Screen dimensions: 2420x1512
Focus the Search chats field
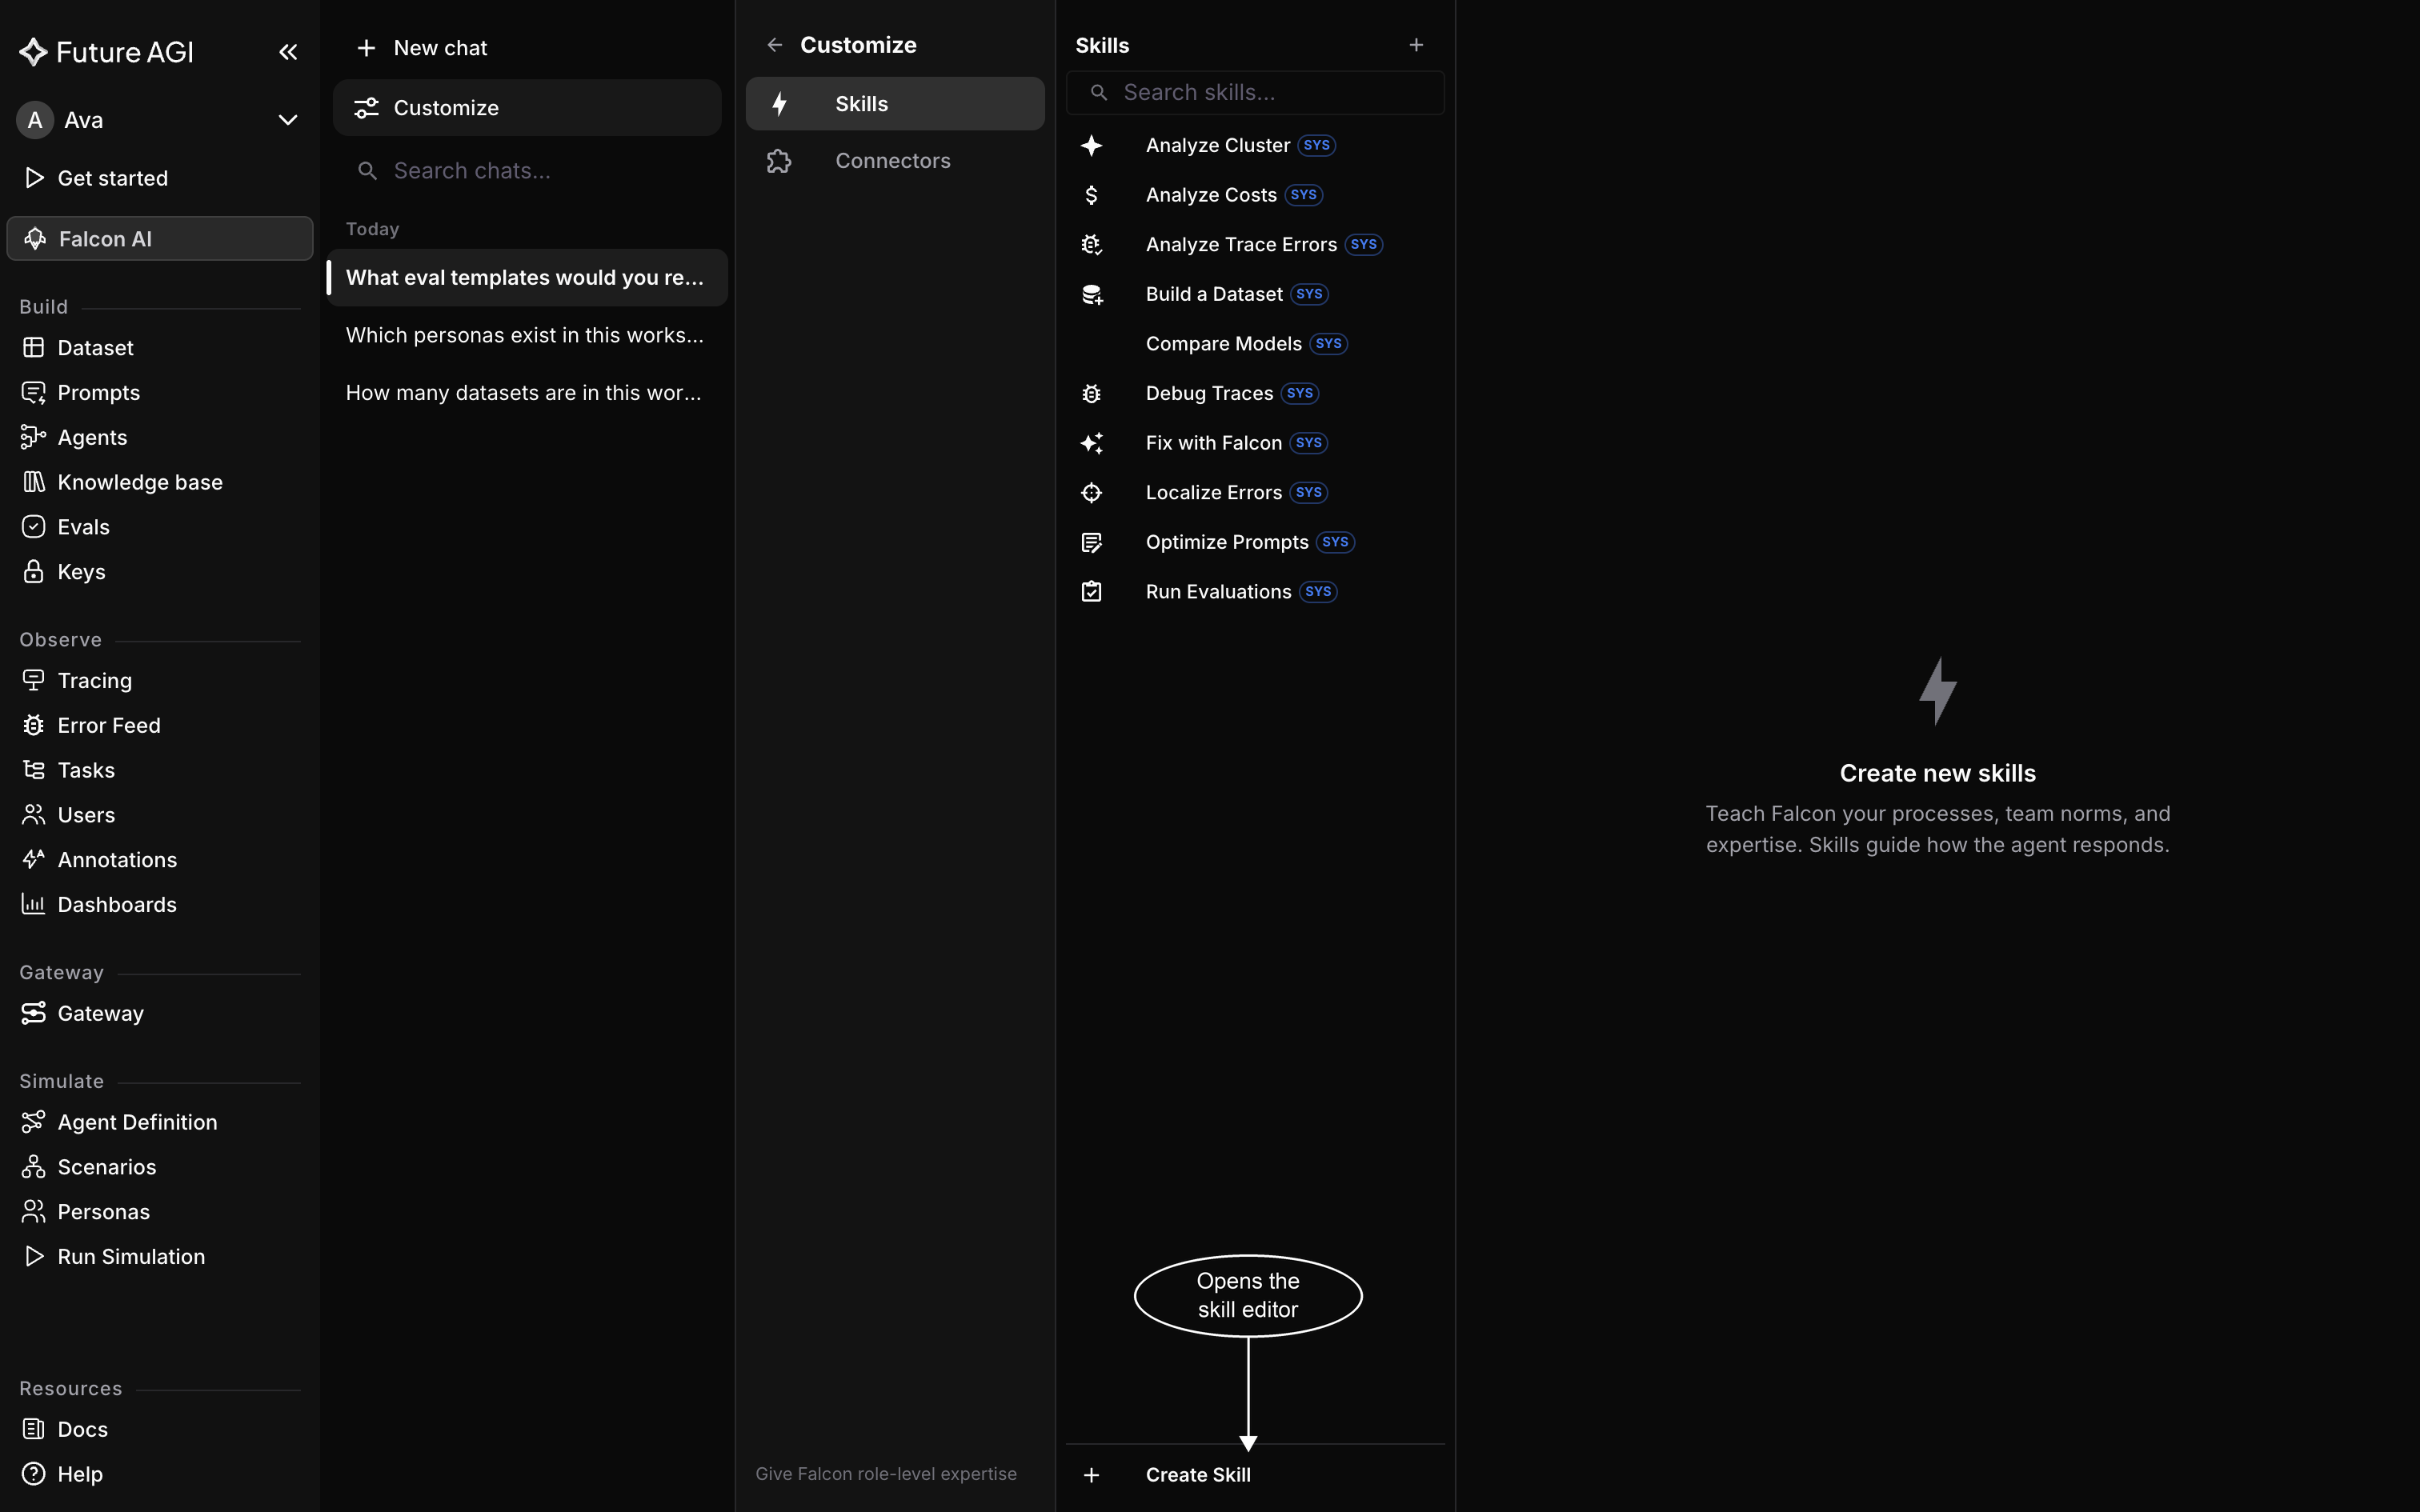[527, 171]
